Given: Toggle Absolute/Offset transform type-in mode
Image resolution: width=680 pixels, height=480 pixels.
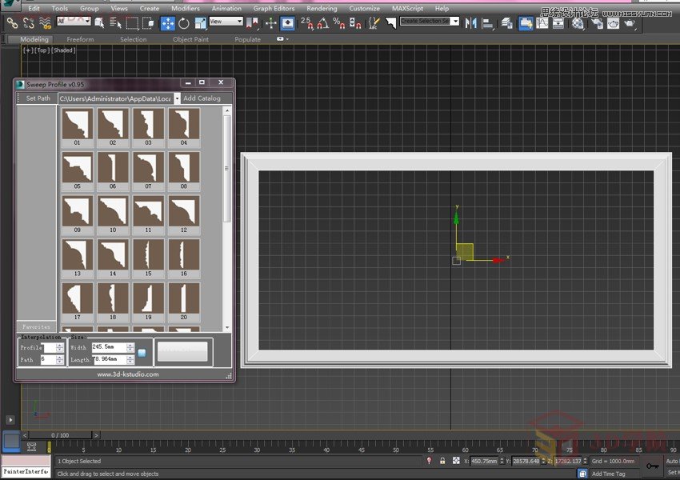Looking at the screenshot, I should click(x=456, y=461).
